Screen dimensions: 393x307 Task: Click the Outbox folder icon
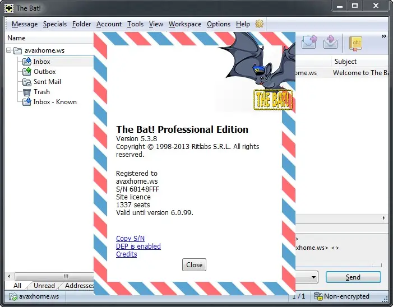coord(27,72)
